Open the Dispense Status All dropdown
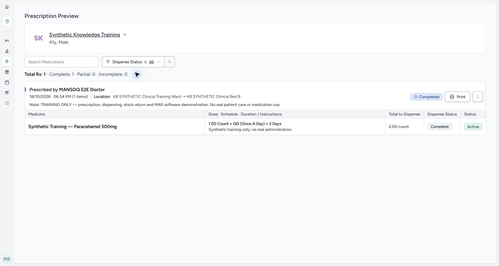The width and height of the screenshot is (499, 266). 154,62
